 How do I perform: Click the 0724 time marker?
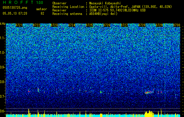(72, 25)
